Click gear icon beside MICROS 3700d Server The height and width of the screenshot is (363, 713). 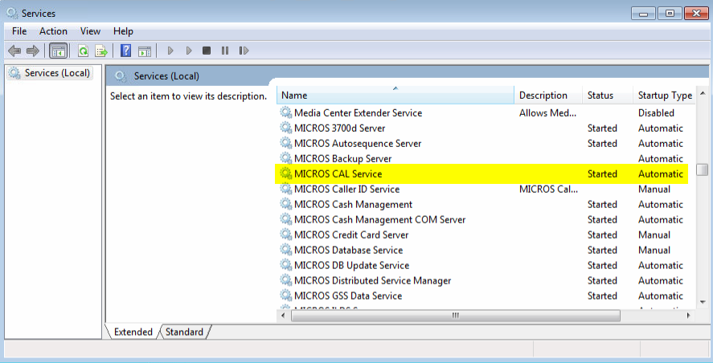click(x=286, y=128)
